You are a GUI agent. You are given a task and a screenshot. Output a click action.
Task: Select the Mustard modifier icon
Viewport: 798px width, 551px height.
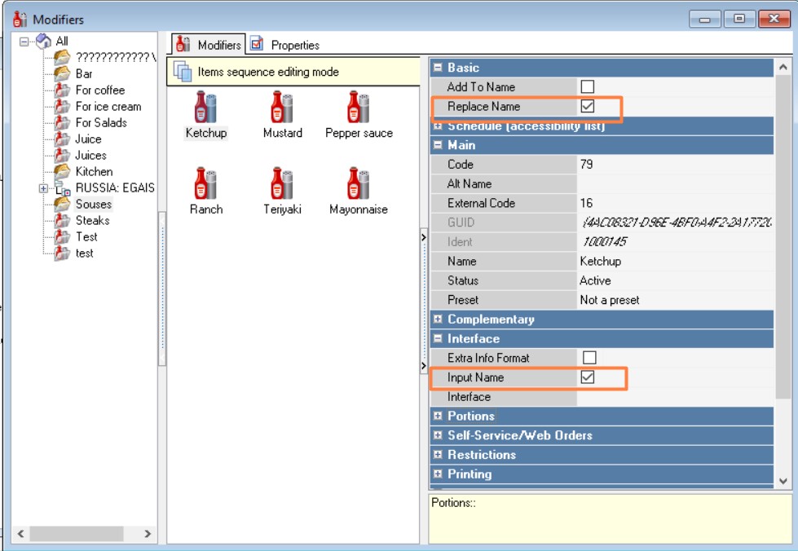tap(282, 107)
